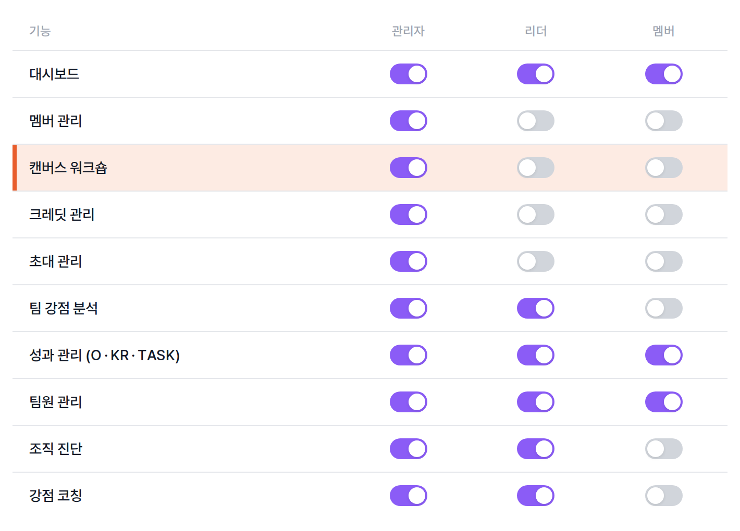The width and height of the screenshot is (740, 531).
Task: Disable 대시보드 access for 관리자
Action: [409, 74]
